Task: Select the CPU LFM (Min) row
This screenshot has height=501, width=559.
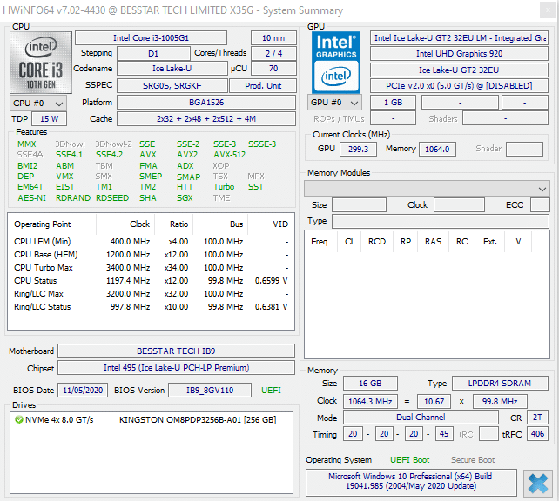Action: [151, 242]
